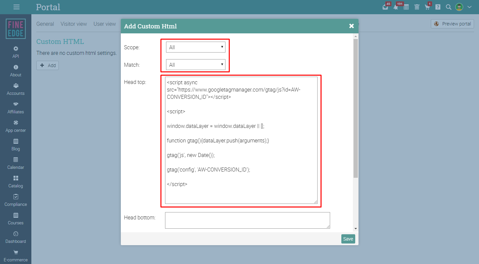Click the Preview portal button
Viewport: 479px width, 264px height.
452,24
